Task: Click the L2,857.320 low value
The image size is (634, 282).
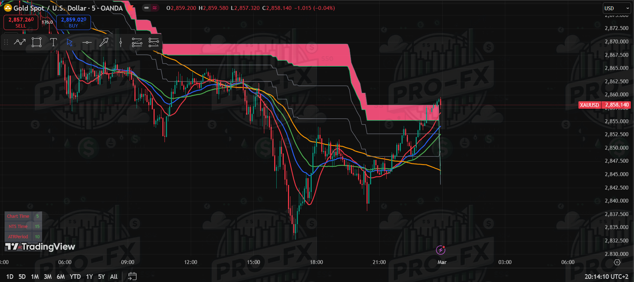Action: [x=245, y=8]
